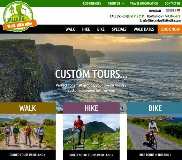Open the Hike navigation item
The width and height of the screenshot is (182, 160).
[x=86, y=29]
